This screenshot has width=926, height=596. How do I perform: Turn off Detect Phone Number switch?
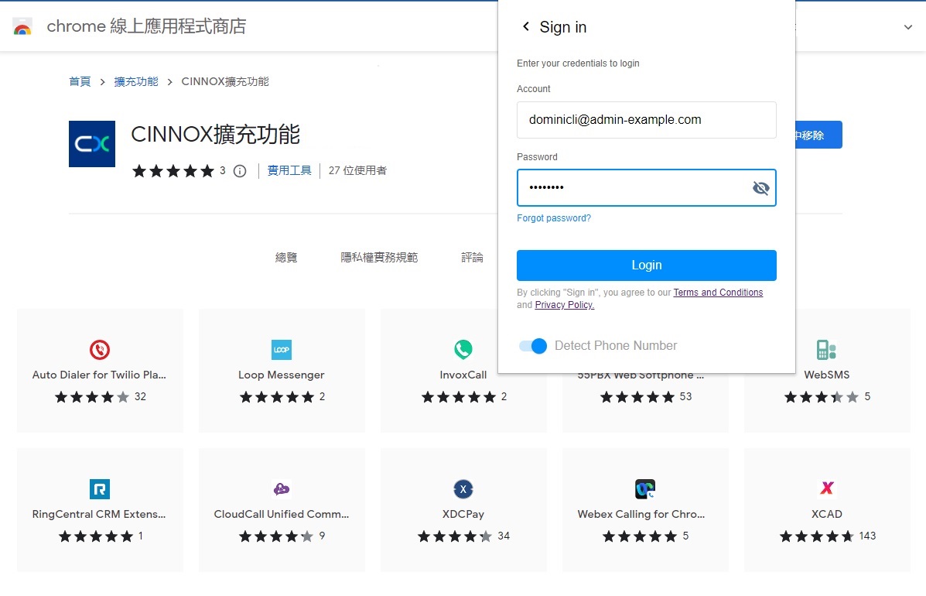pos(533,346)
